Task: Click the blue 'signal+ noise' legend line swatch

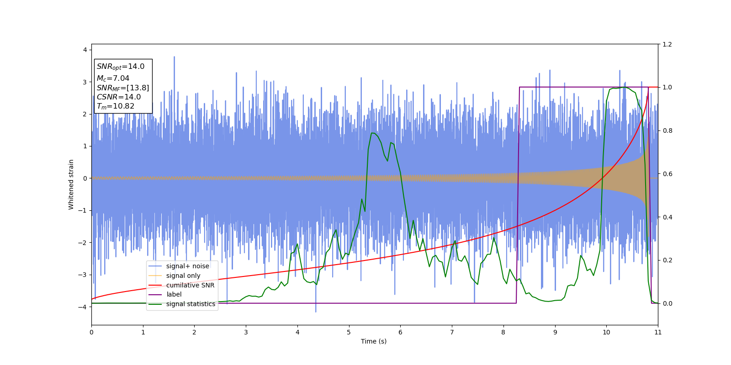Action: tap(155, 266)
